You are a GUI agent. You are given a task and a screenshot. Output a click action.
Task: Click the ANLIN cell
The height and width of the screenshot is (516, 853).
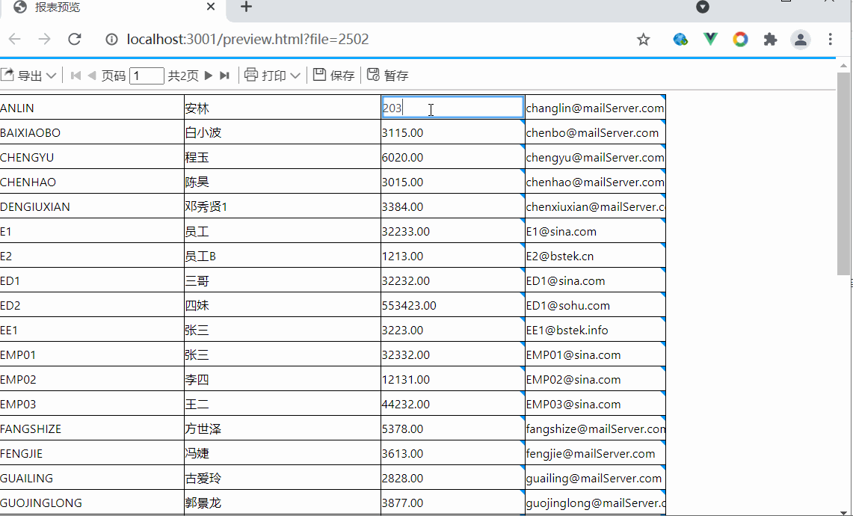(x=92, y=108)
